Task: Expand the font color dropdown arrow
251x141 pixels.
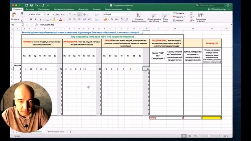Action: pos(64,19)
